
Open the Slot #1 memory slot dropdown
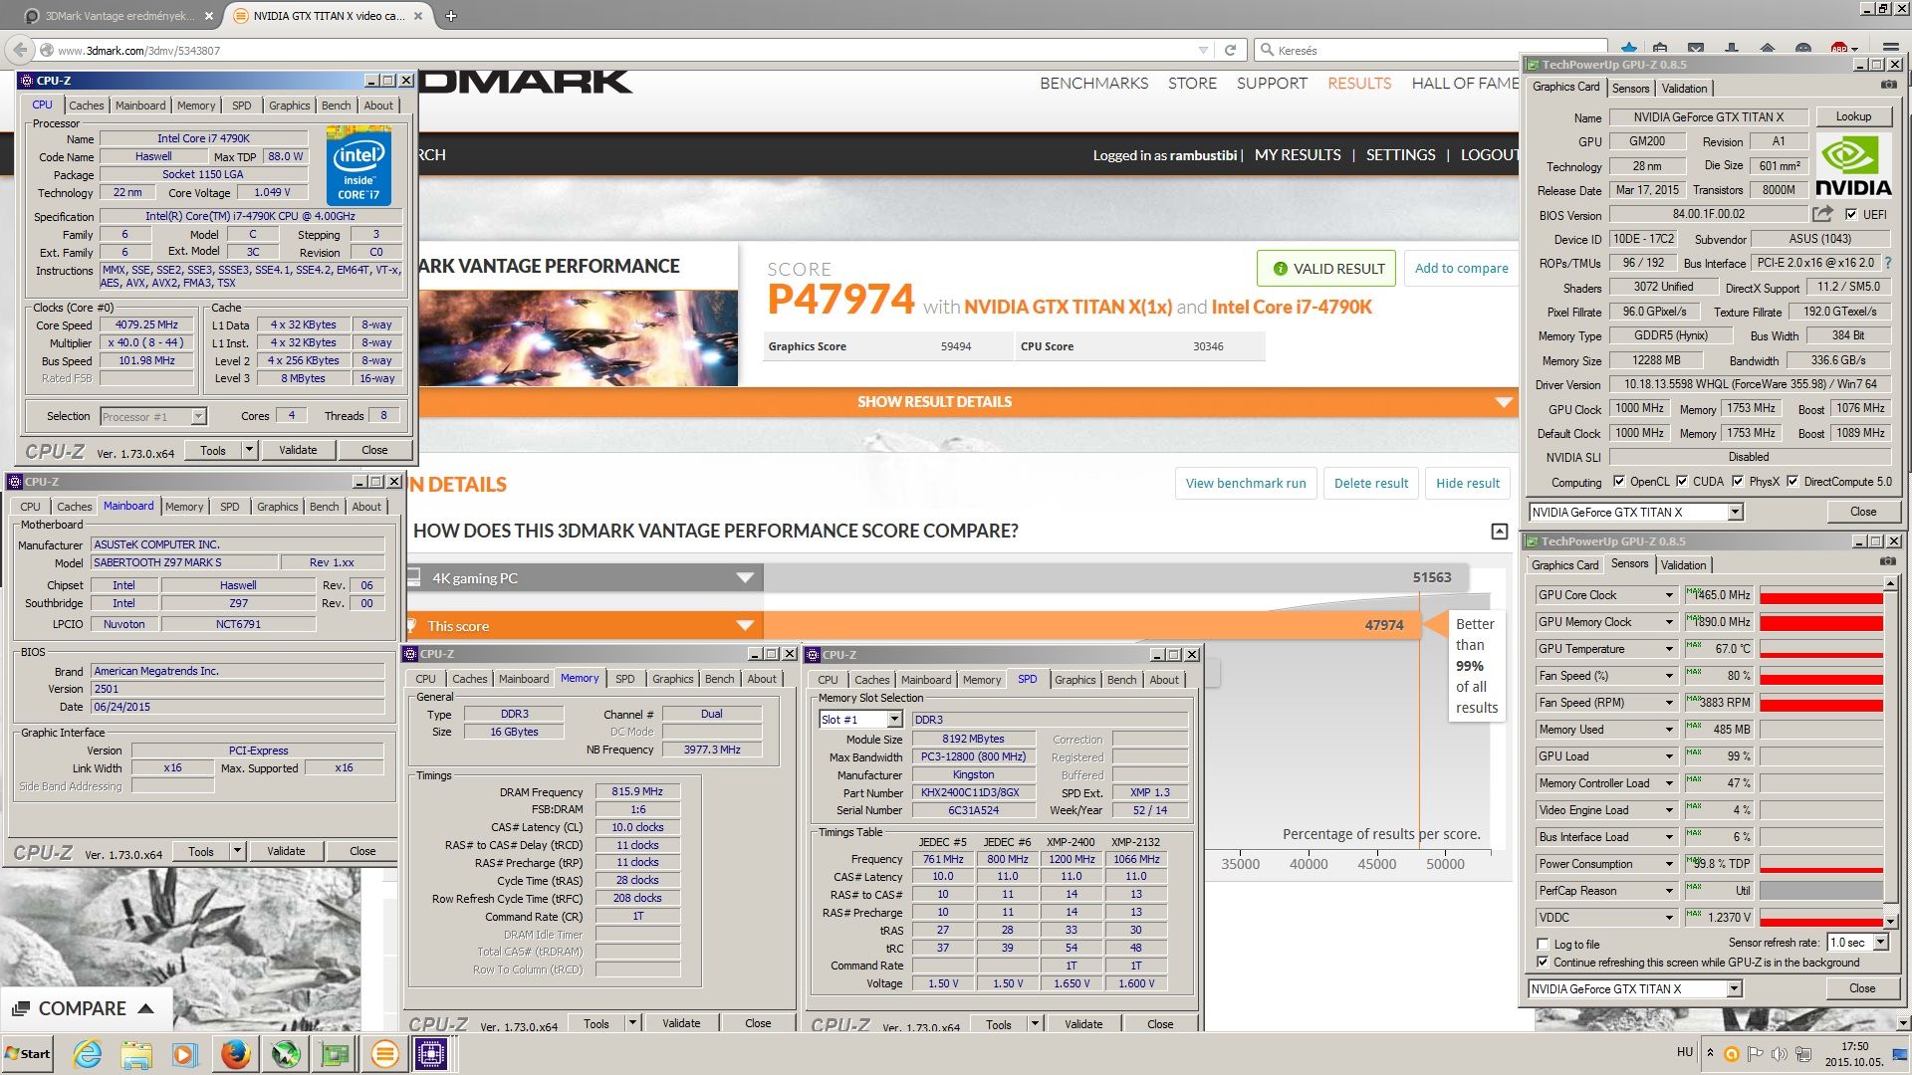894,720
